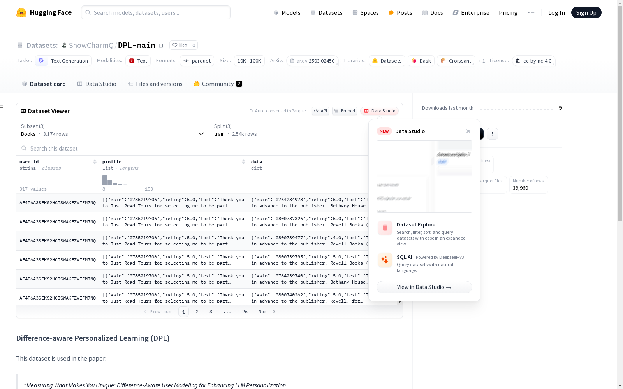
Task: Select the parquet format tag
Action: (197, 61)
